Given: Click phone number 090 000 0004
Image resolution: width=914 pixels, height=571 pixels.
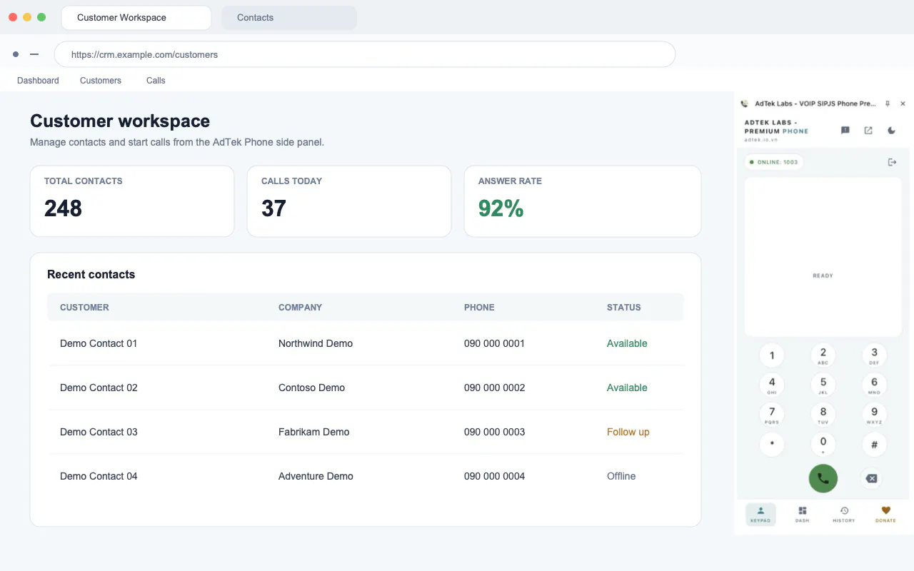Looking at the screenshot, I should tap(494, 476).
